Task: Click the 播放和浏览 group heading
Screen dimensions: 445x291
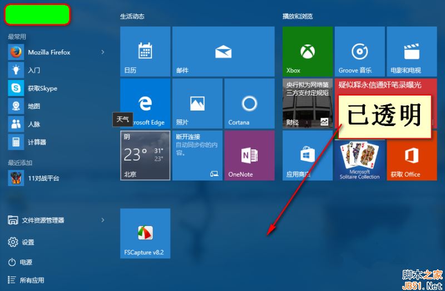Action: pyautogui.click(x=298, y=17)
